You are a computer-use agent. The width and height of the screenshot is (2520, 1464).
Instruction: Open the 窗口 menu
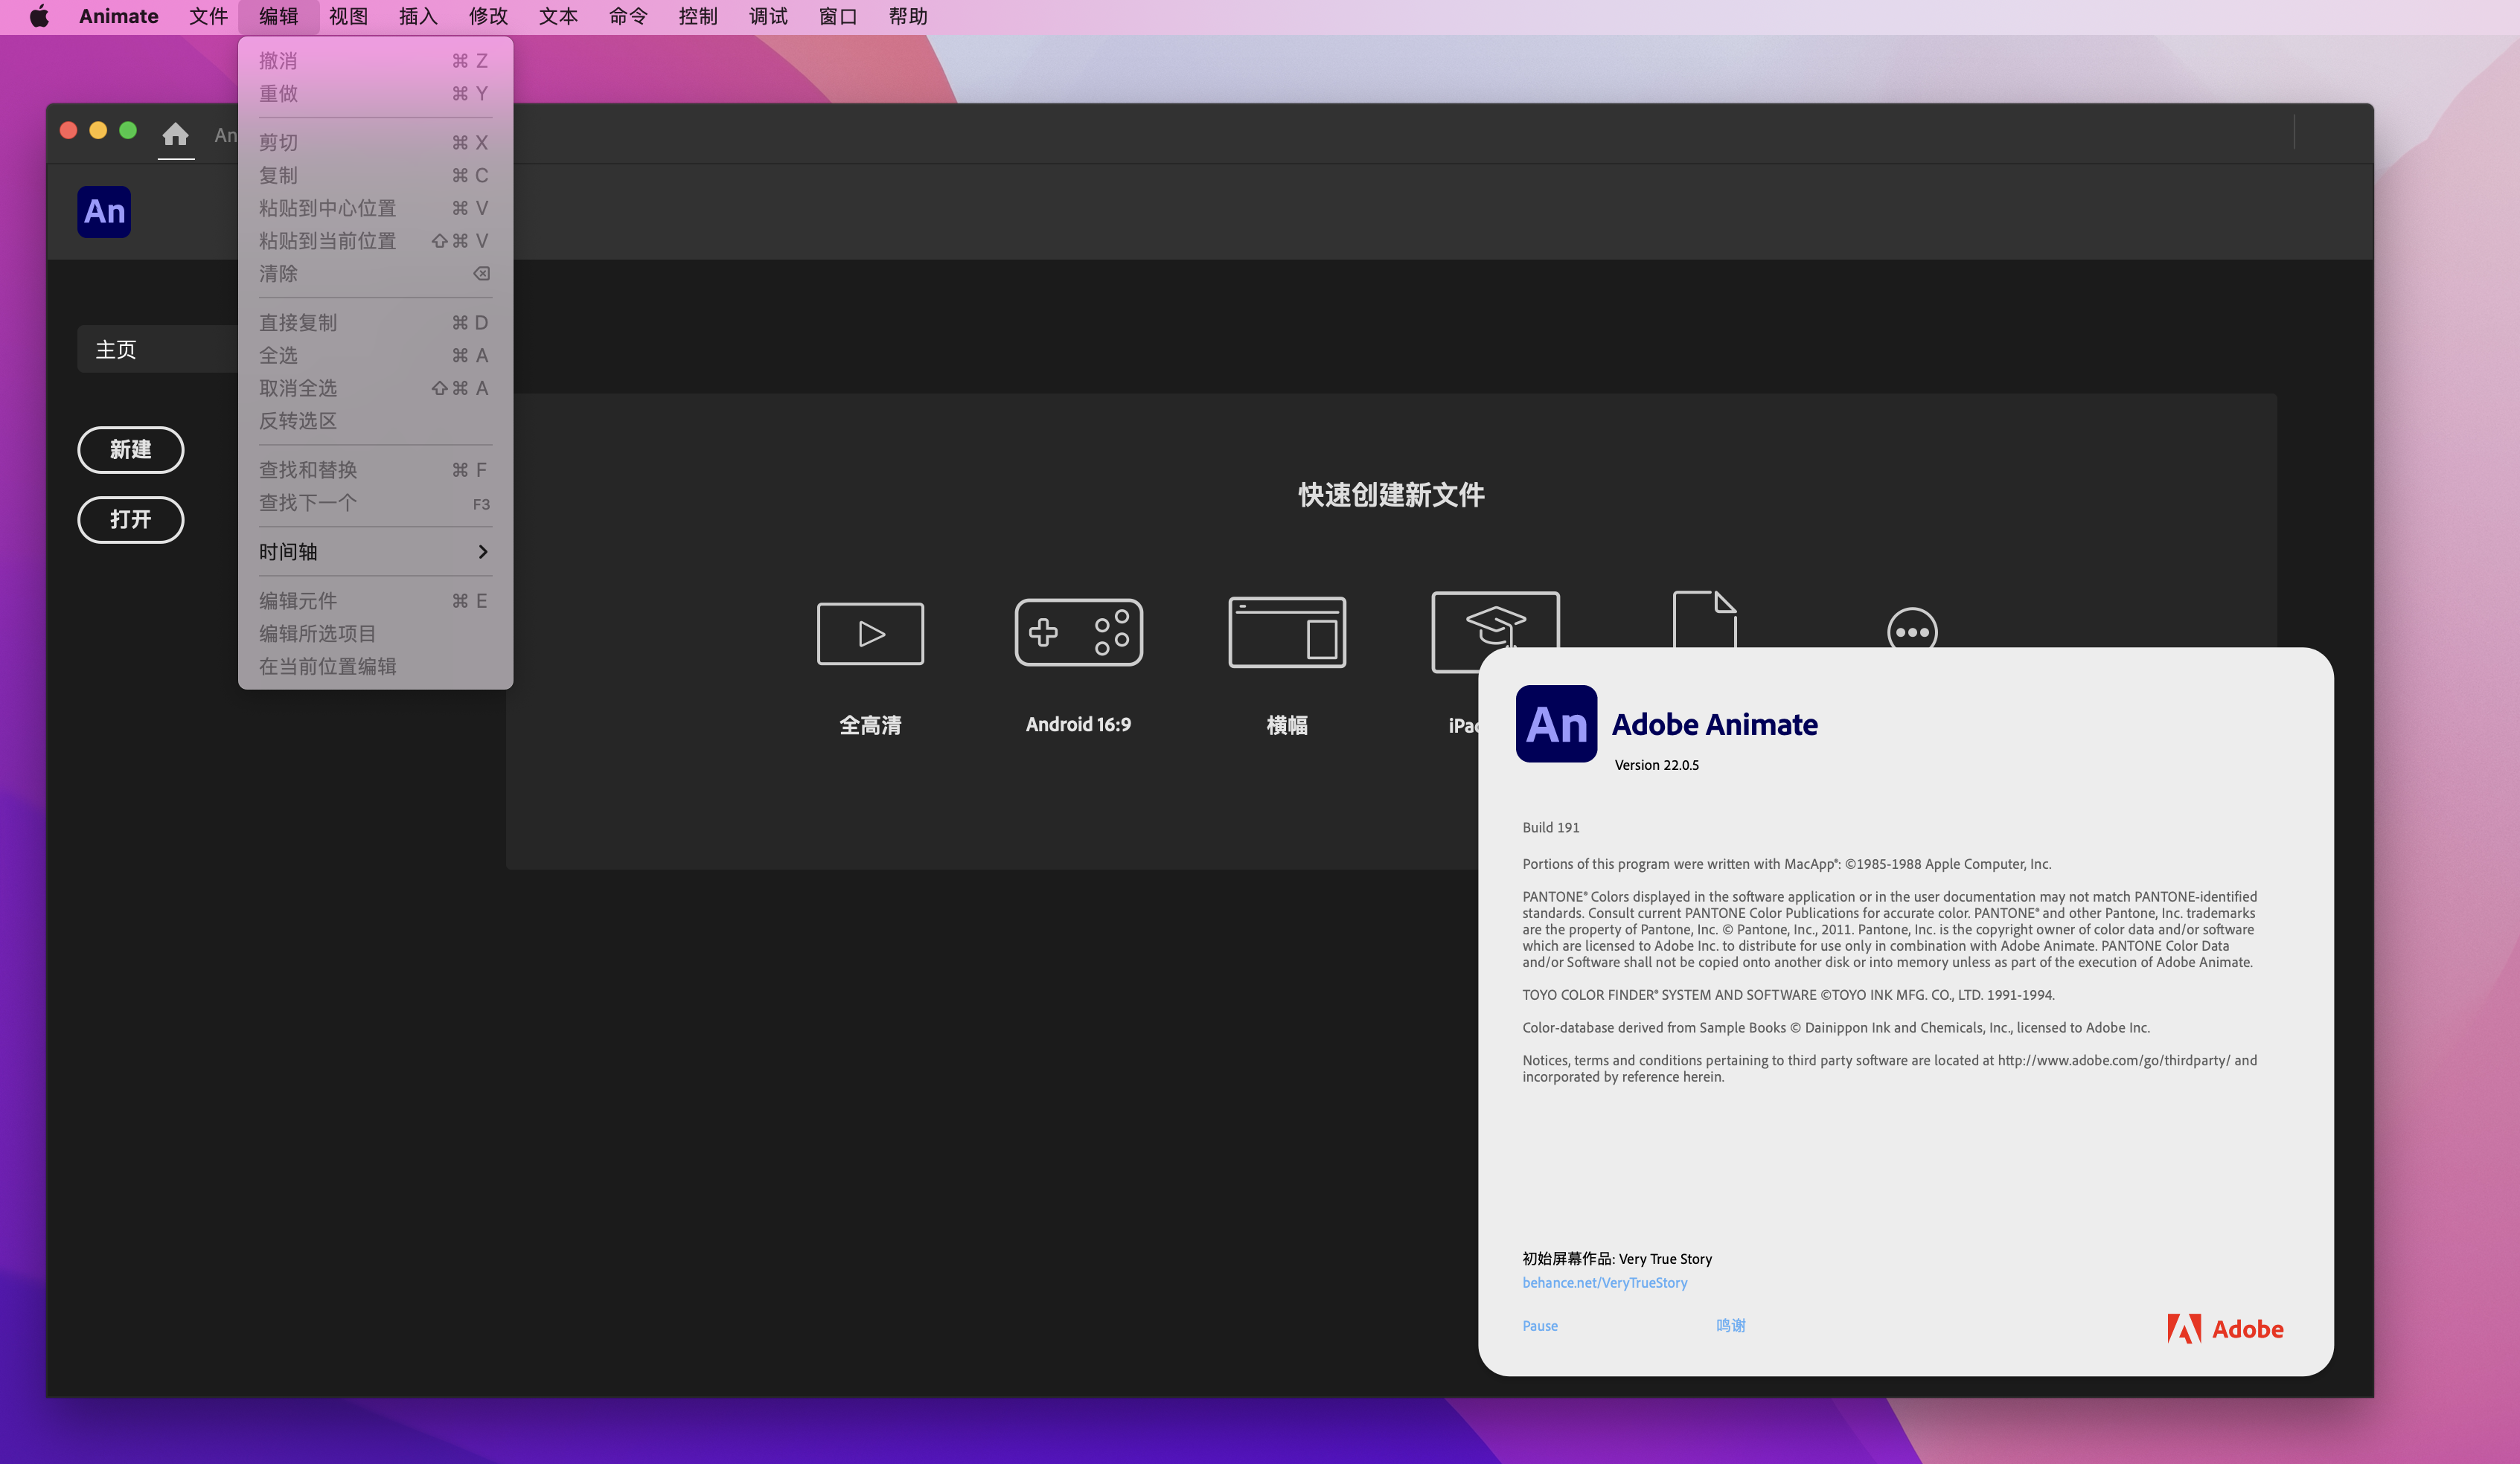click(838, 16)
